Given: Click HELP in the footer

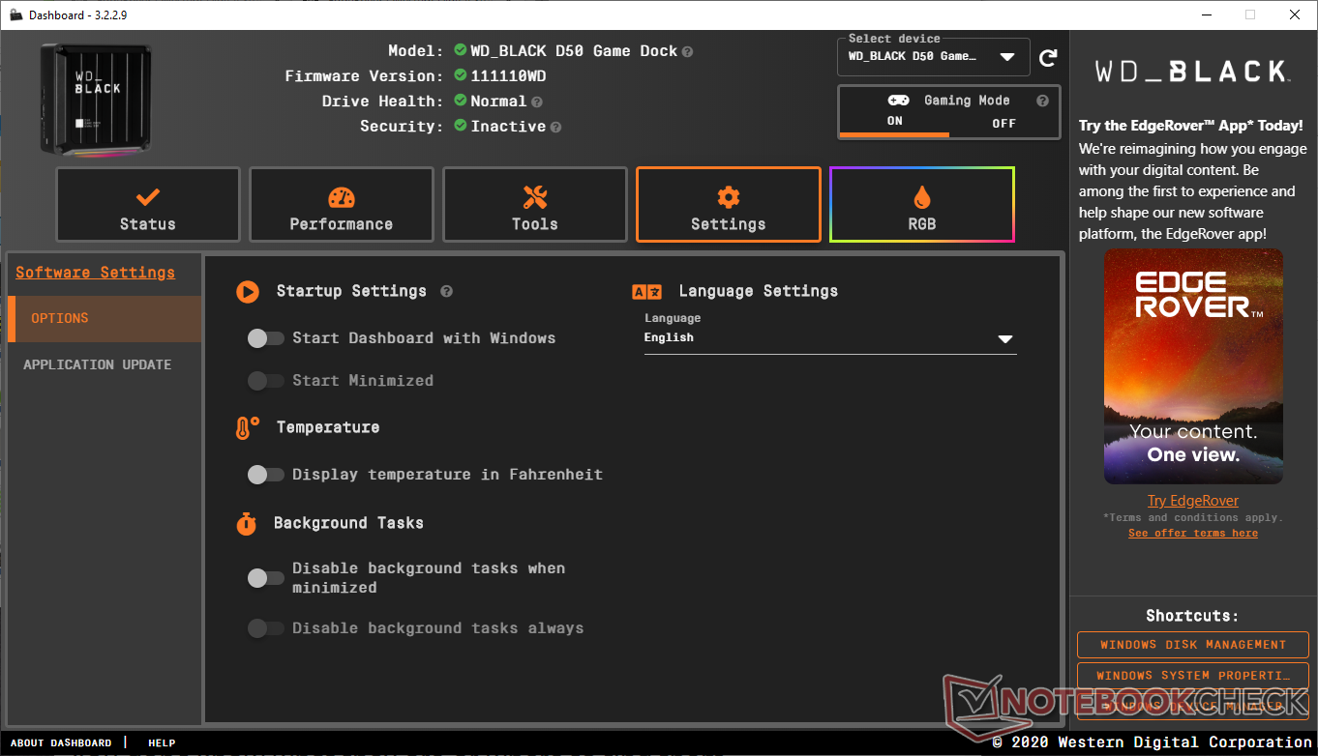Looking at the screenshot, I should point(162,743).
